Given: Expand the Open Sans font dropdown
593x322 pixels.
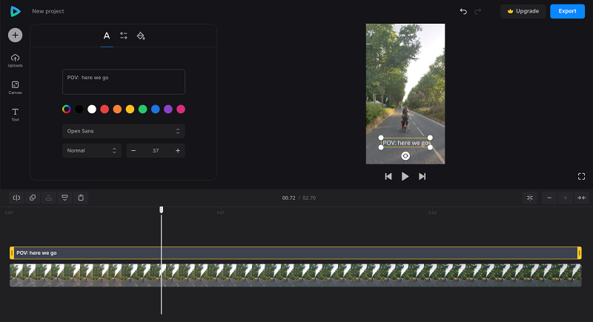Looking at the screenshot, I should pos(124,131).
